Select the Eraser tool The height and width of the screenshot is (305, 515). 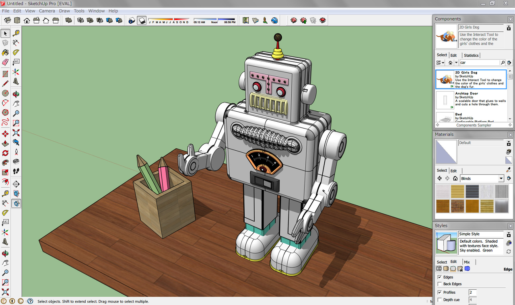tap(5, 62)
